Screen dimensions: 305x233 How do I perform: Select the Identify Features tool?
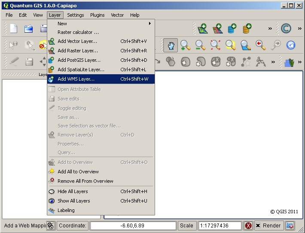tap(14, 45)
